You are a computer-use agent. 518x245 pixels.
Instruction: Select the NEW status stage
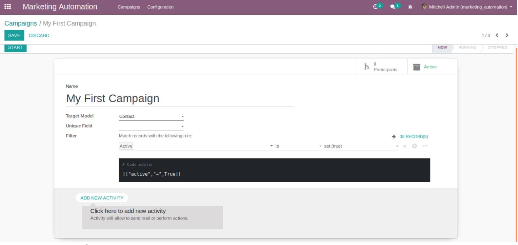(x=442, y=48)
